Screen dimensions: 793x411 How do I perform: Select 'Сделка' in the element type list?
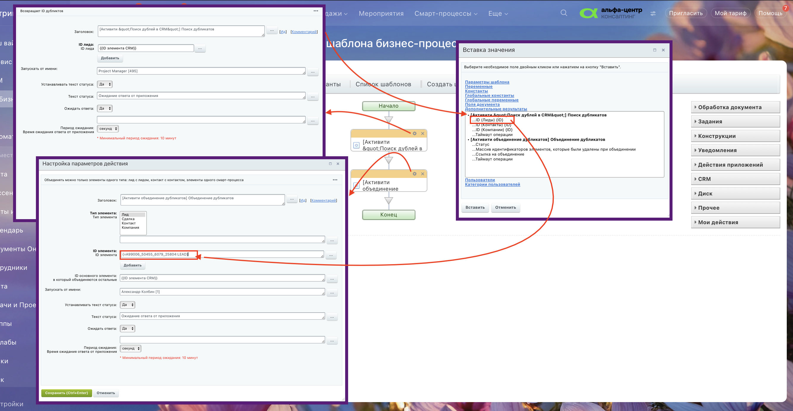point(128,219)
